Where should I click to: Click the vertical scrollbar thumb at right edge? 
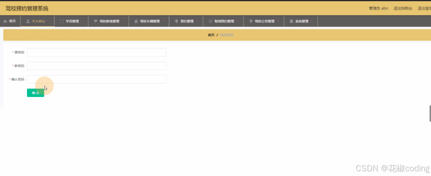point(430,113)
